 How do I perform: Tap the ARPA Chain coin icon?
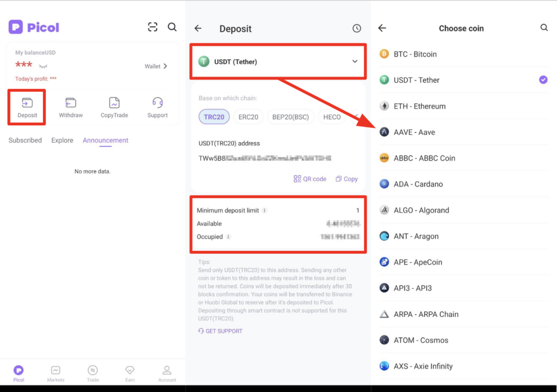point(384,314)
